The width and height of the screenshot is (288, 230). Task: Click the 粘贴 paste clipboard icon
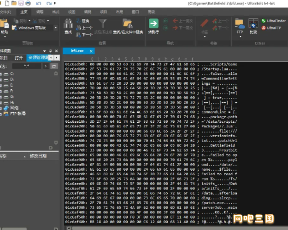click(5, 24)
